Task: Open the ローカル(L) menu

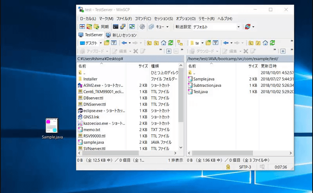Action: point(88,18)
